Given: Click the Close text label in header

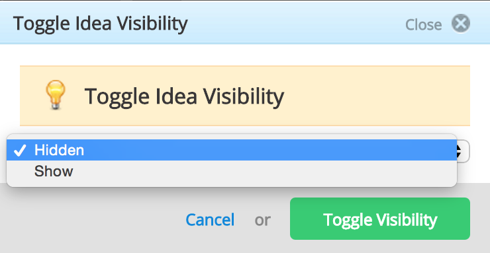Looking at the screenshot, I should [423, 24].
